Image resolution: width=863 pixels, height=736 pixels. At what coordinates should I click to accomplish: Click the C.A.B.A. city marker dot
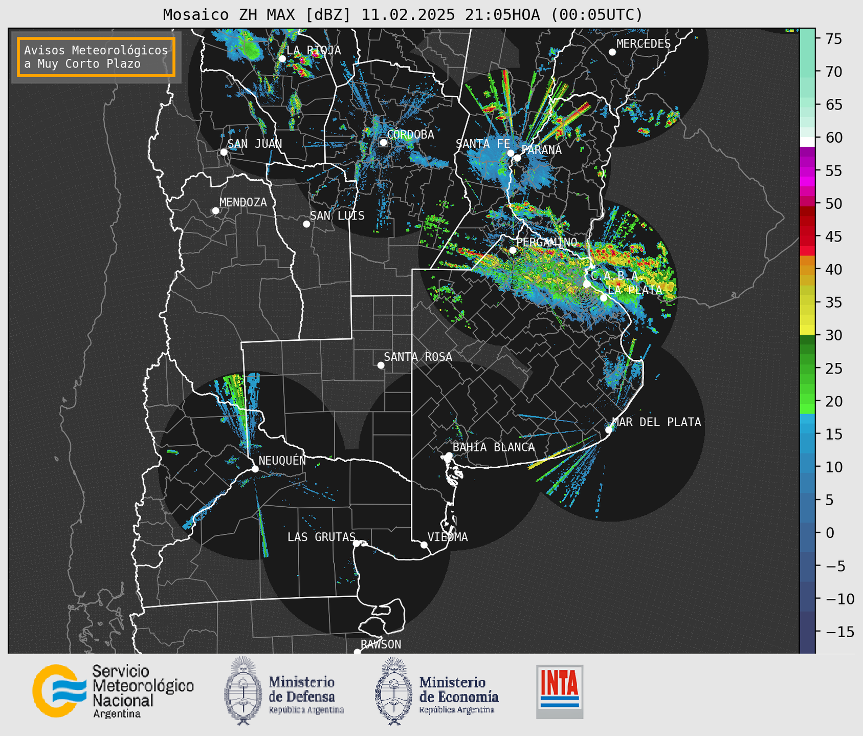click(587, 284)
